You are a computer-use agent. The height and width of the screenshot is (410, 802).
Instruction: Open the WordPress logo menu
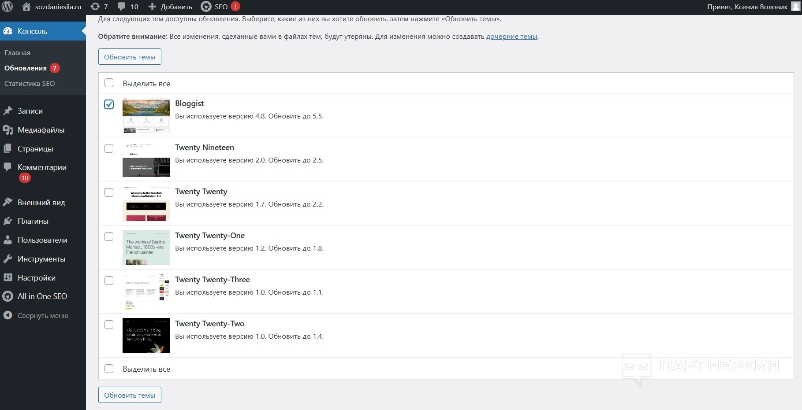[7, 7]
